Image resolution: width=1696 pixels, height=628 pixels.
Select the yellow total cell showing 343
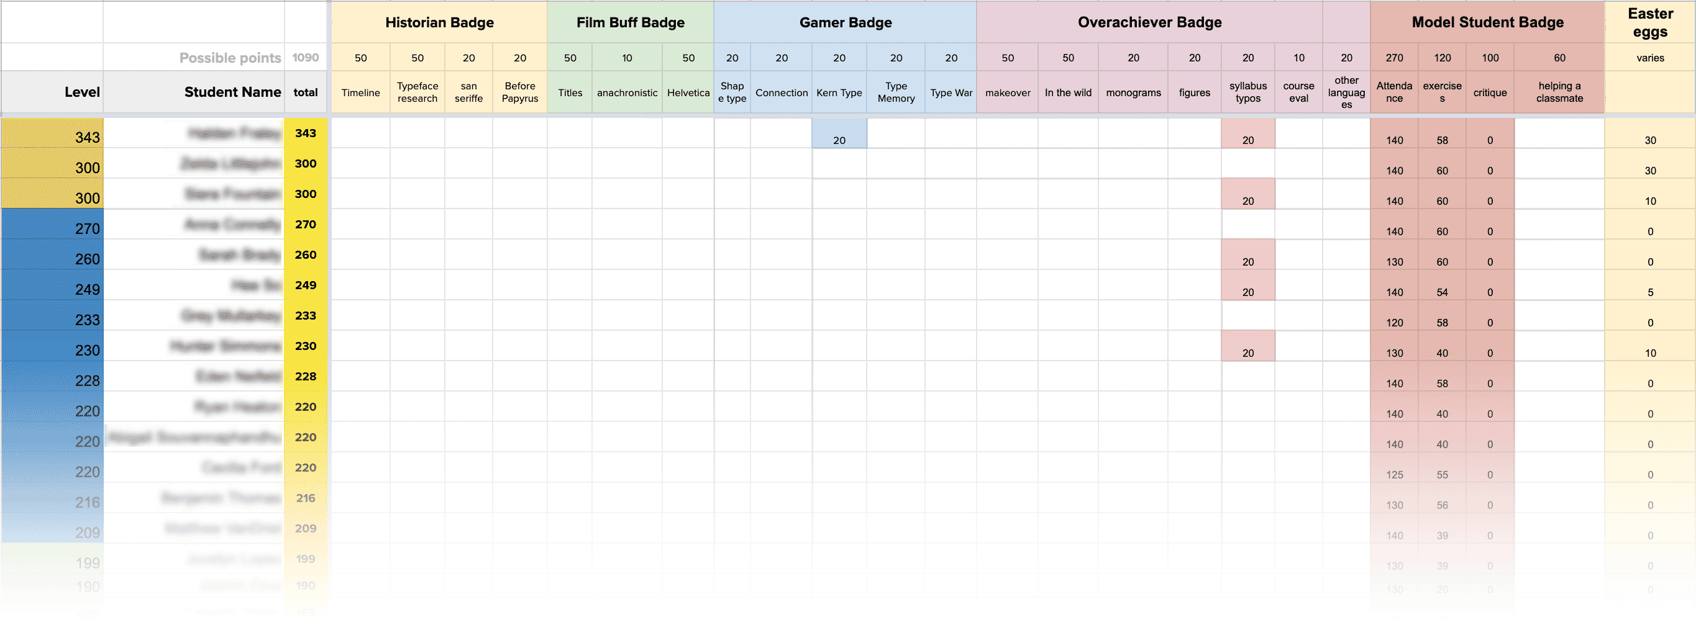pyautogui.click(x=306, y=133)
